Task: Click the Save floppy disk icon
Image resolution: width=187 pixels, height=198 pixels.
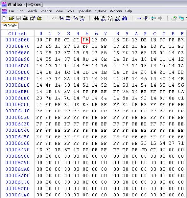Action: tap(18, 18)
